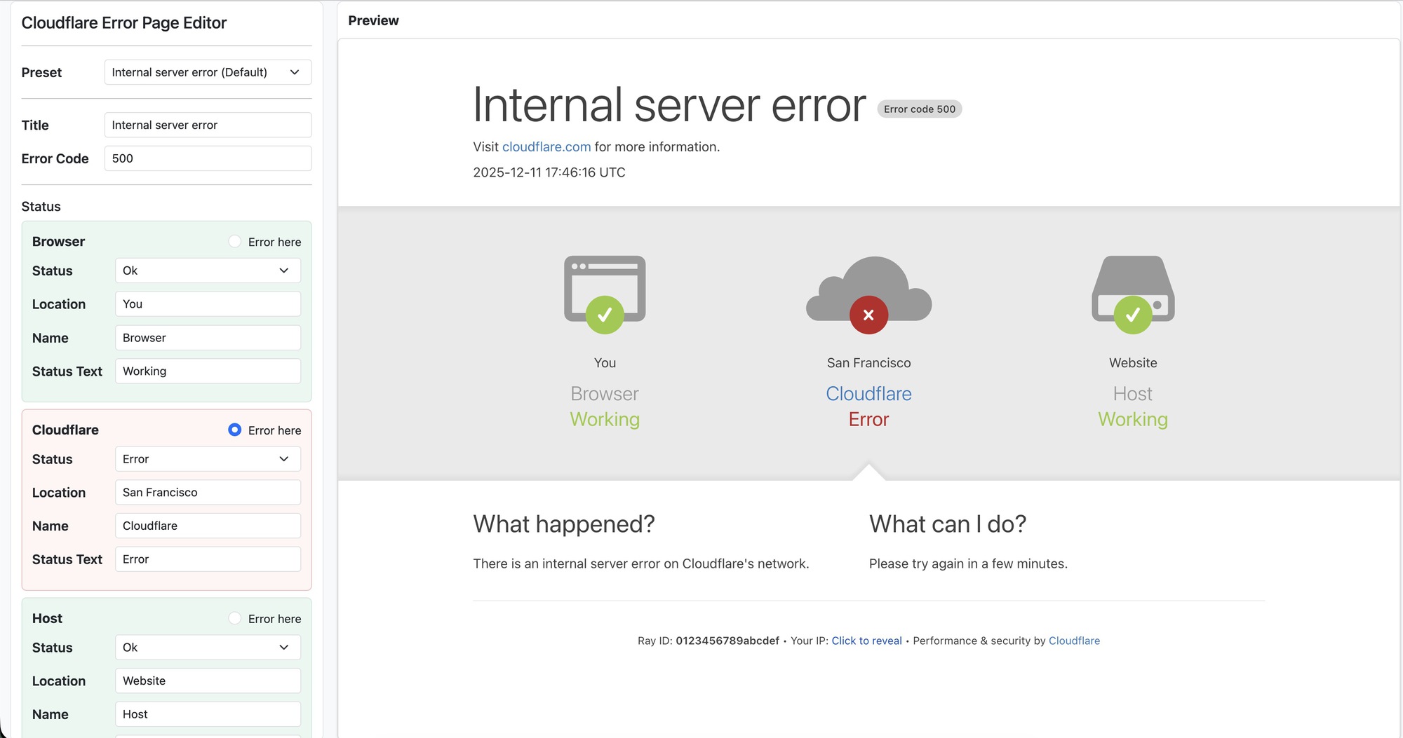
Task: Open the Cloudflare Status dropdown
Action: click(x=207, y=459)
